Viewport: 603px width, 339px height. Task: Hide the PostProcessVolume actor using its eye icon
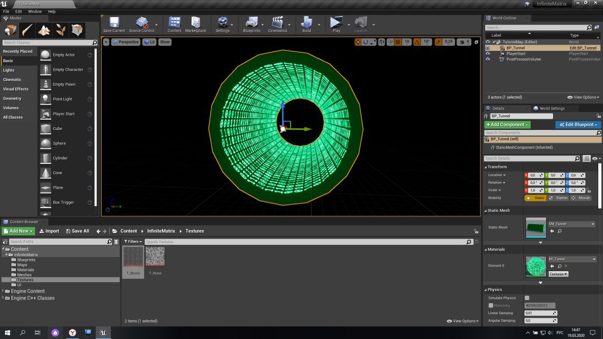point(488,59)
